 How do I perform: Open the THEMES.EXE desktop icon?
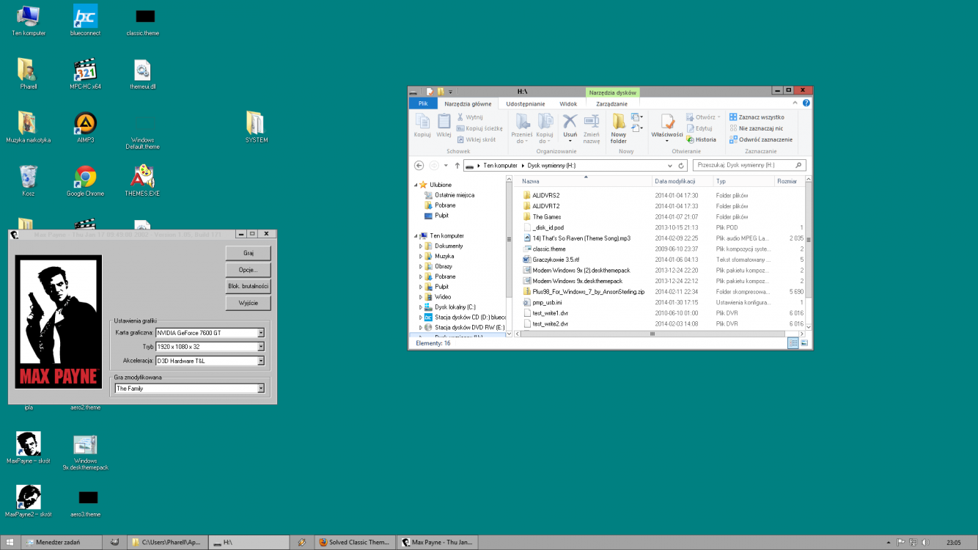pos(142,181)
